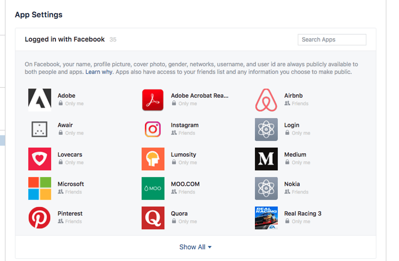Select the Login app atom icon
Screen dimensions: 399x261
tap(266, 129)
